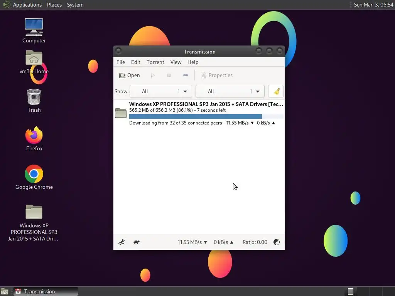Viewport: 395px width, 296px height.
Task: Open the View menu
Action: coord(176,62)
